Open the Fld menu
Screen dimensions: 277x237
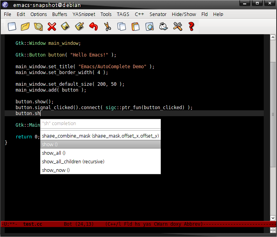coord(205,14)
